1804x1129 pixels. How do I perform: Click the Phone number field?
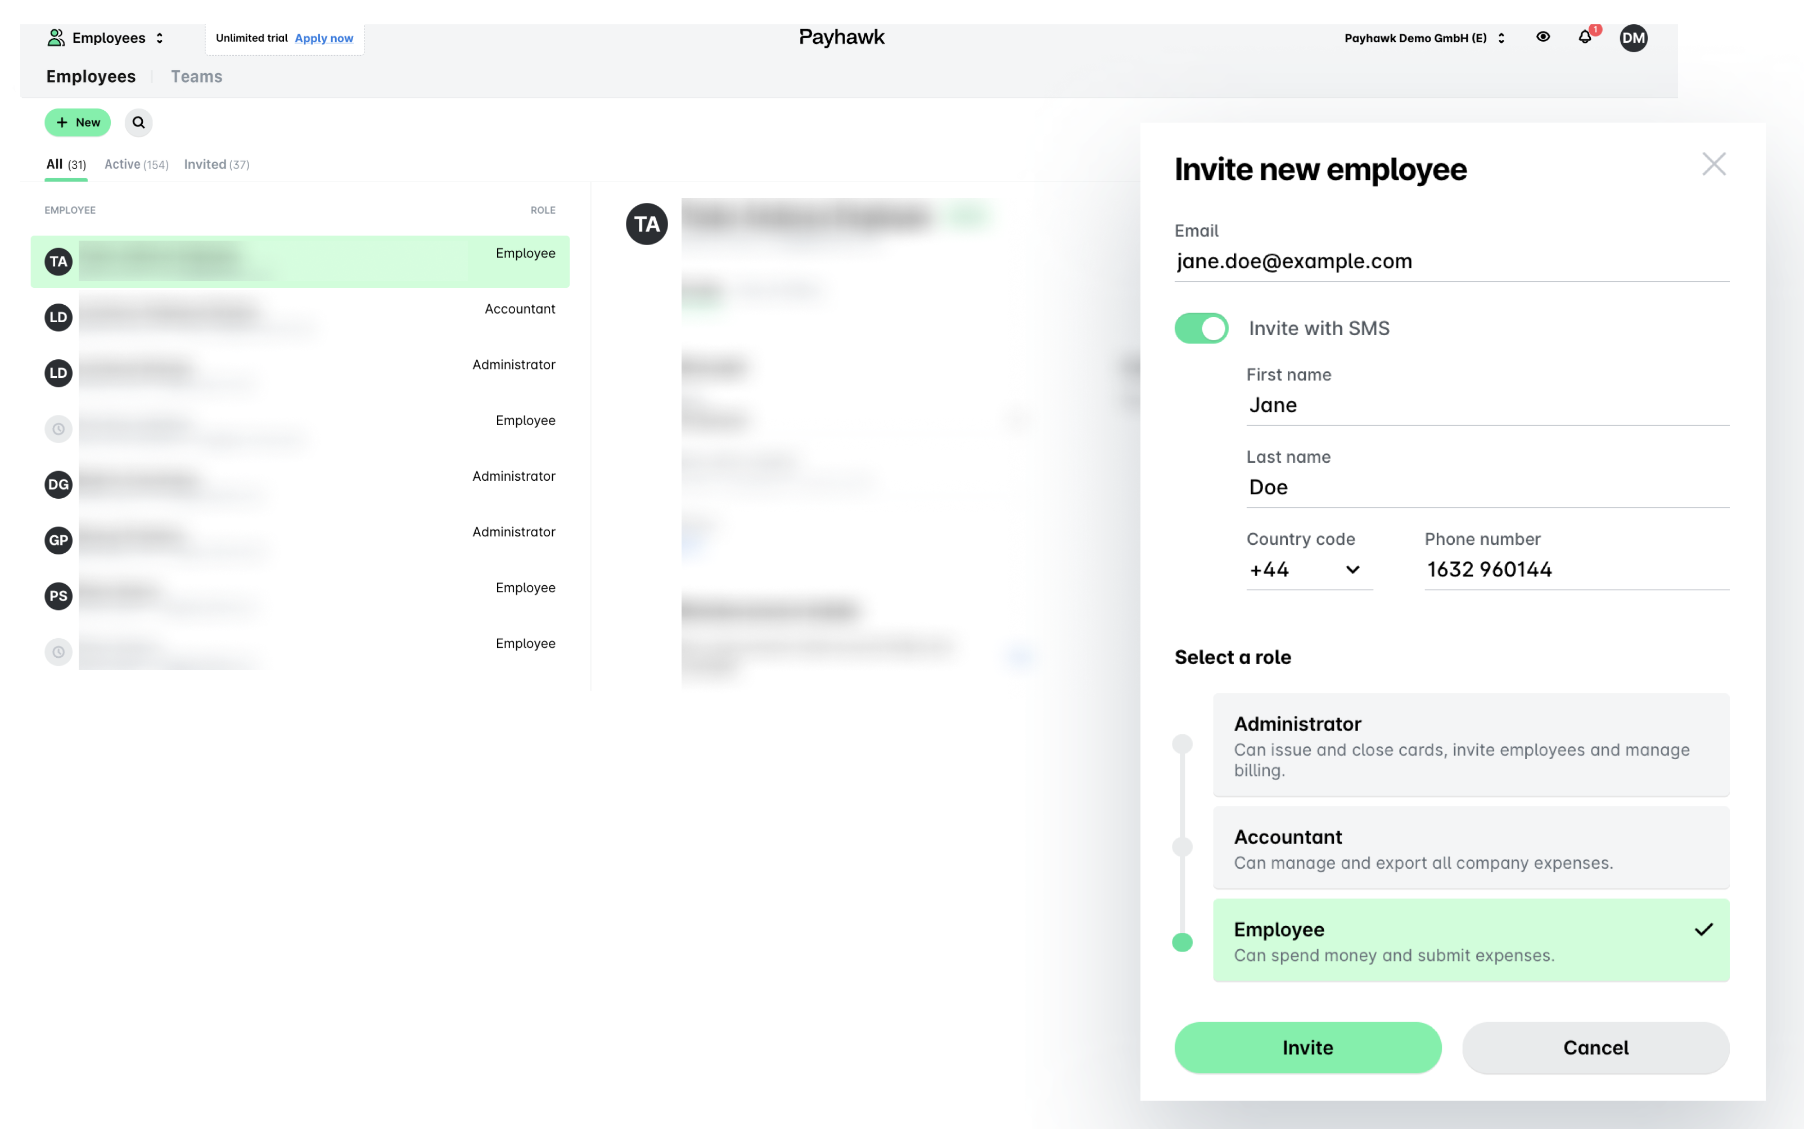click(1576, 570)
